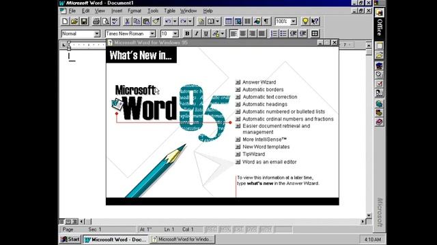This screenshot has width=437, height=245.
Task: Open the Answer Wizard topic button
Action: click(238, 82)
